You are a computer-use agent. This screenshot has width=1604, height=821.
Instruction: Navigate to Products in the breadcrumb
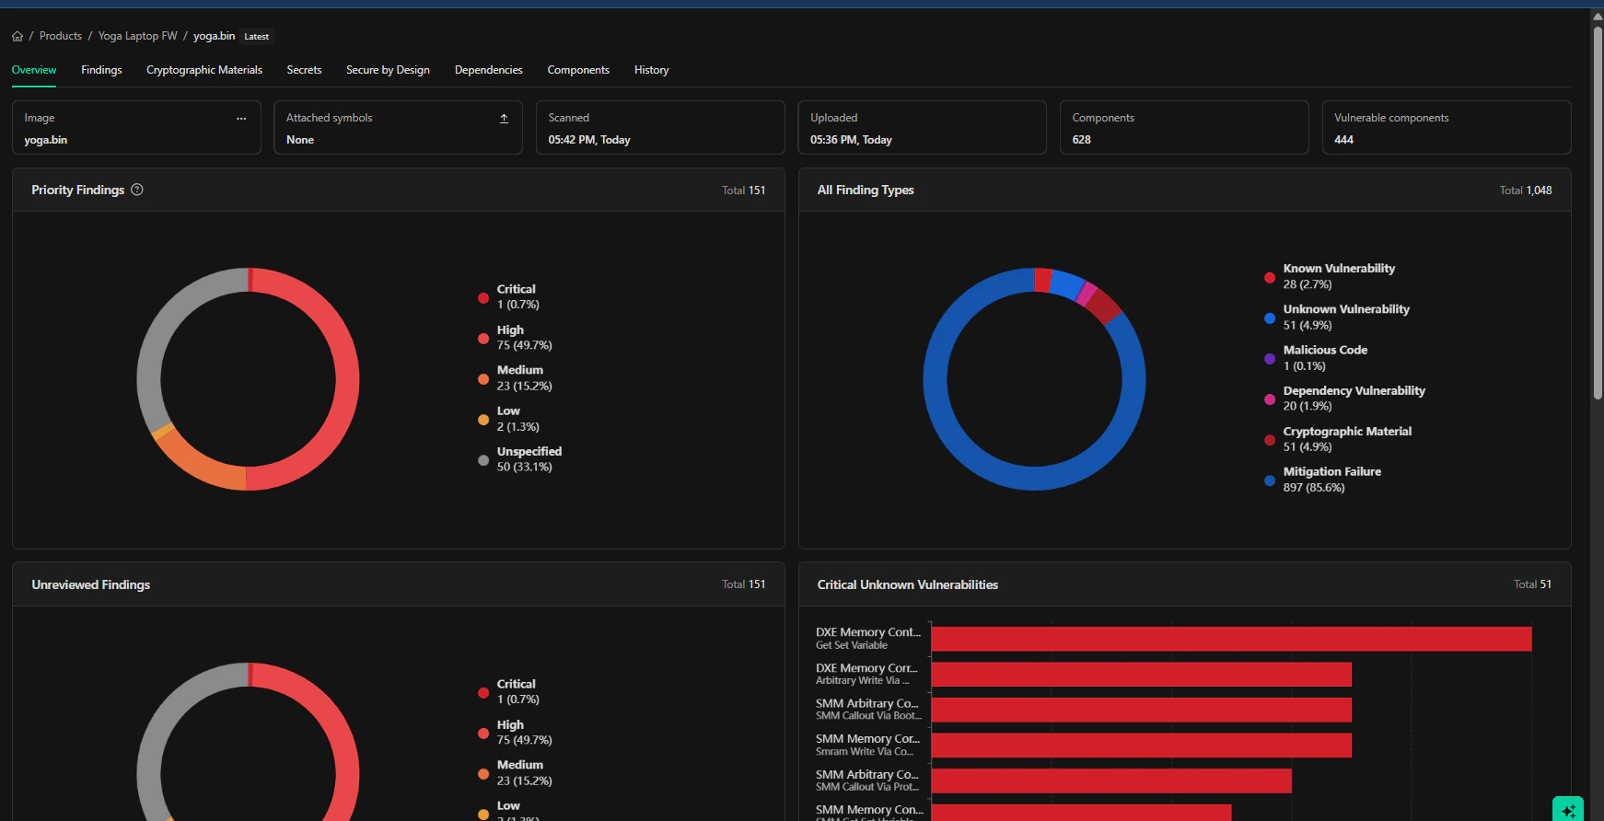tap(61, 36)
